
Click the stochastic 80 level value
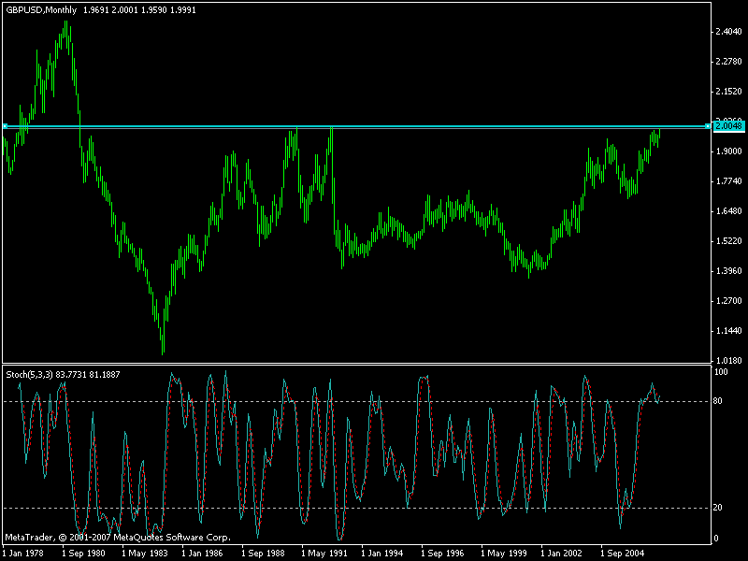click(x=718, y=402)
